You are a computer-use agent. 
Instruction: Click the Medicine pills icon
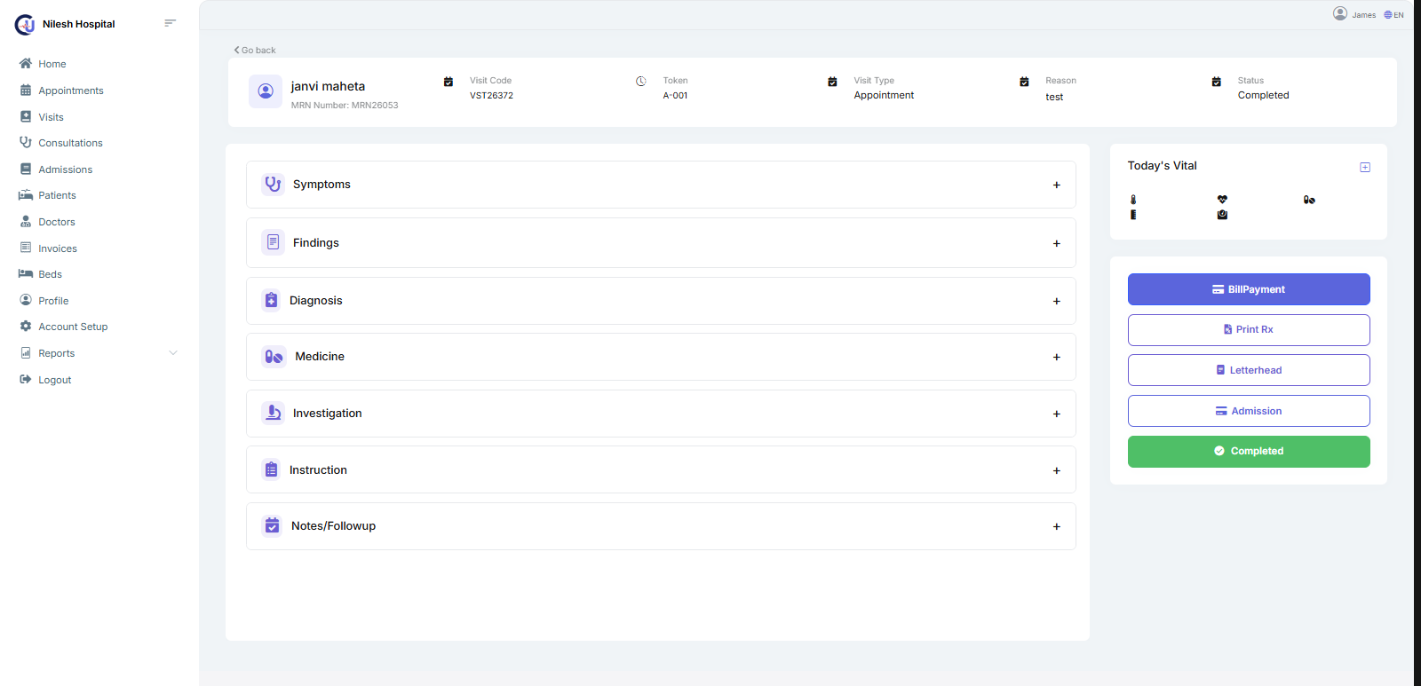(274, 357)
